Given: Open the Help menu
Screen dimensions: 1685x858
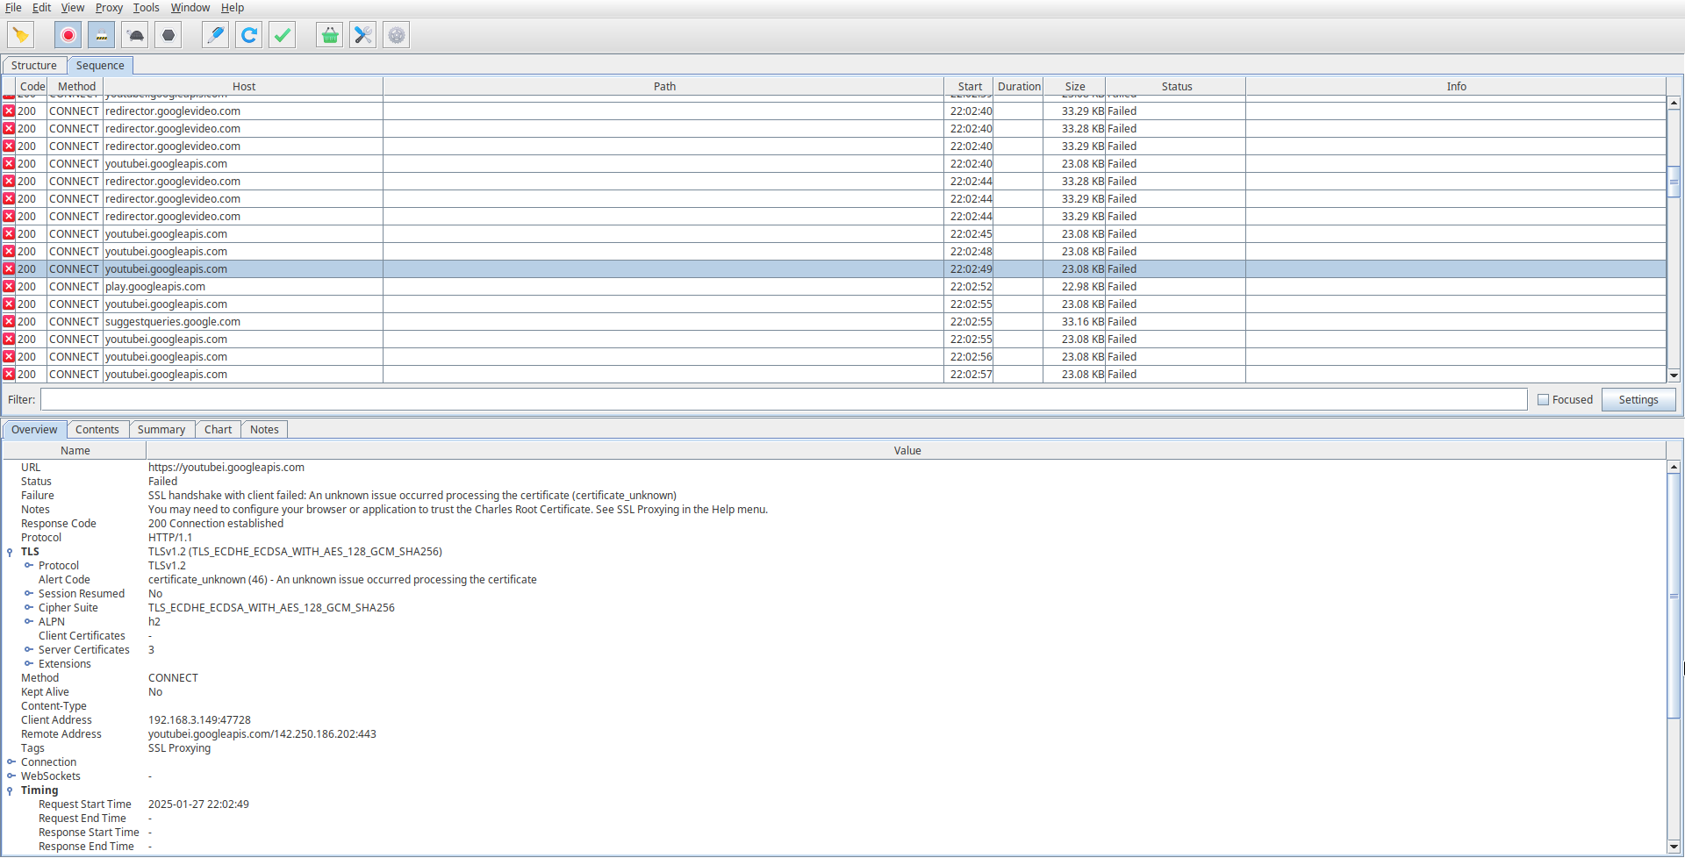Looking at the screenshot, I should pyautogui.click(x=233, y=8).
